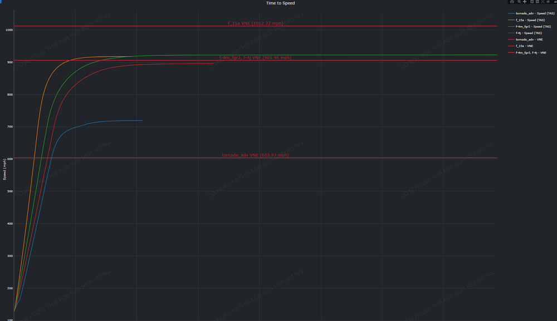This screenshot has width=557, height=321.
Task: Toggle f-4m_fgr2, f-4j - VNE legend entry
Action: click(531, 53)
